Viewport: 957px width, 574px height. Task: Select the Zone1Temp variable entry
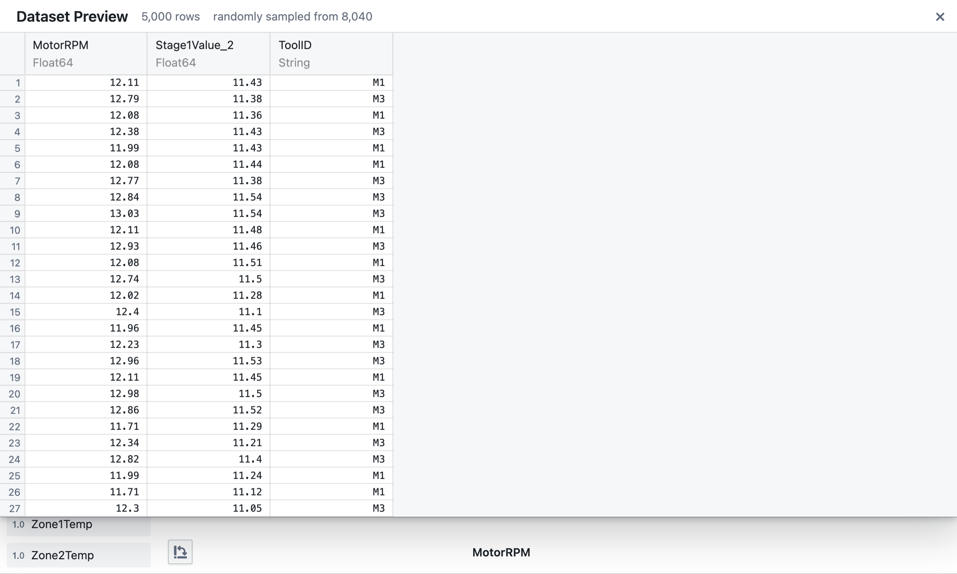[x=62, y=524]
